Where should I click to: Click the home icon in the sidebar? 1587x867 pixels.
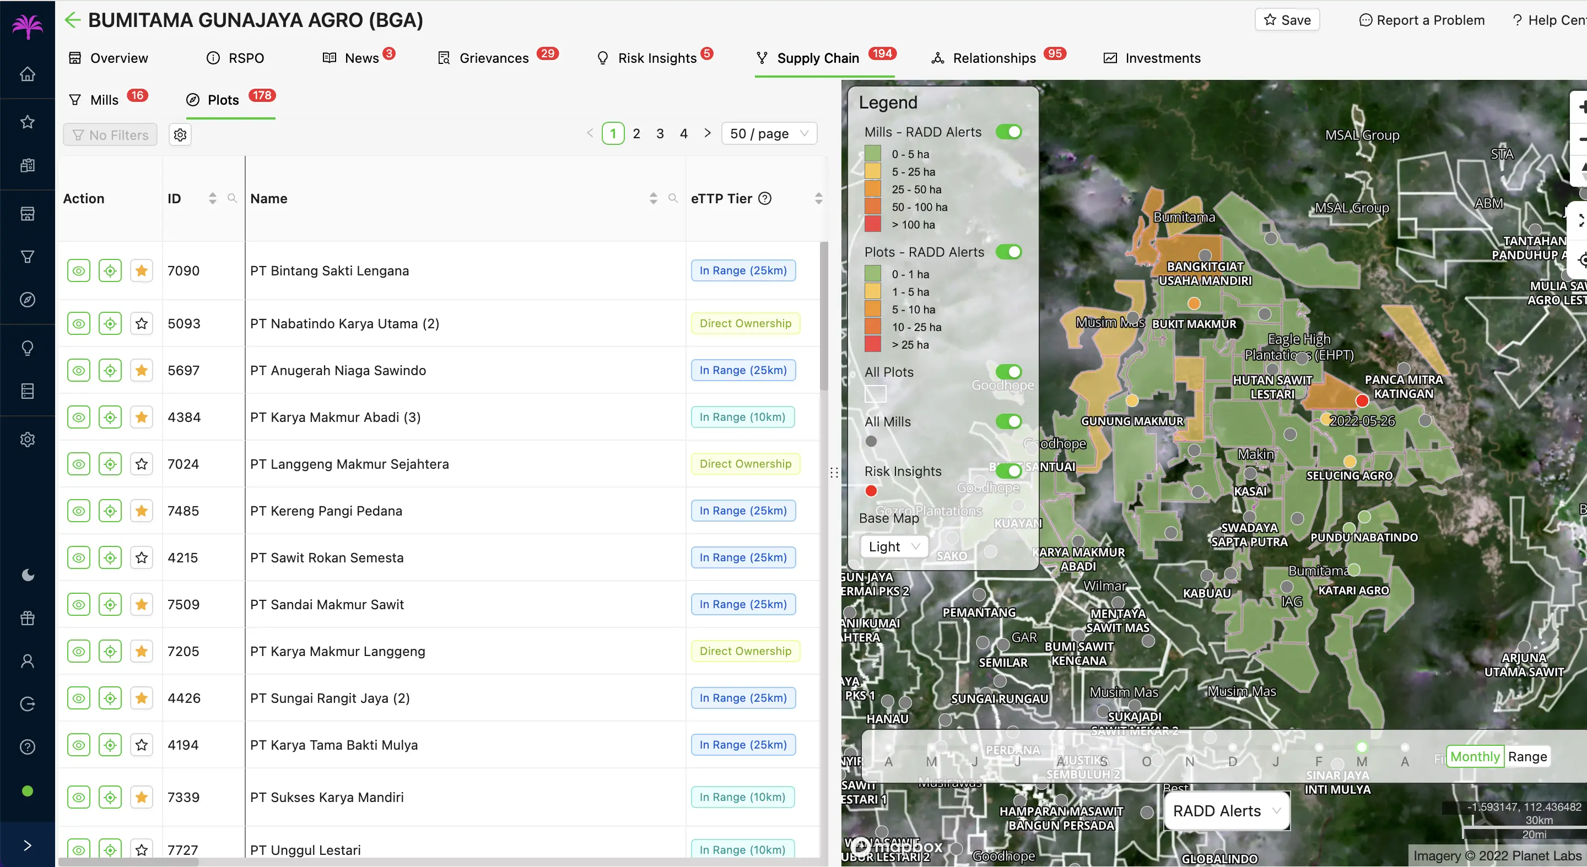tap(27, 74)
